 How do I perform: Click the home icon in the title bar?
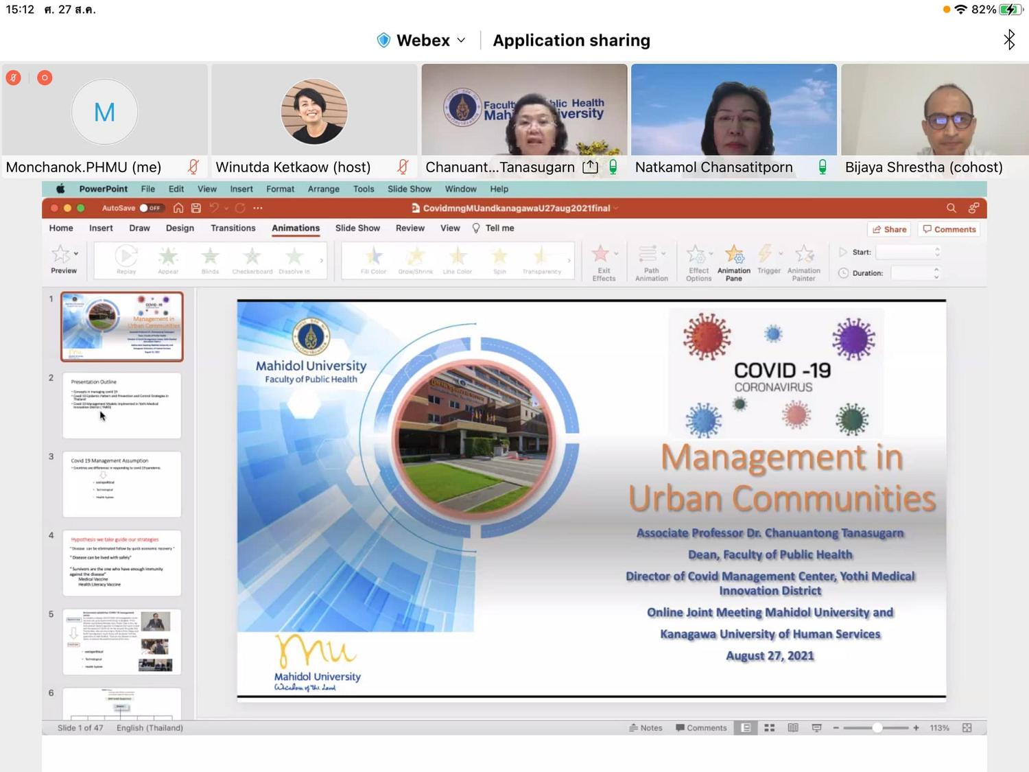coord(178,208)
